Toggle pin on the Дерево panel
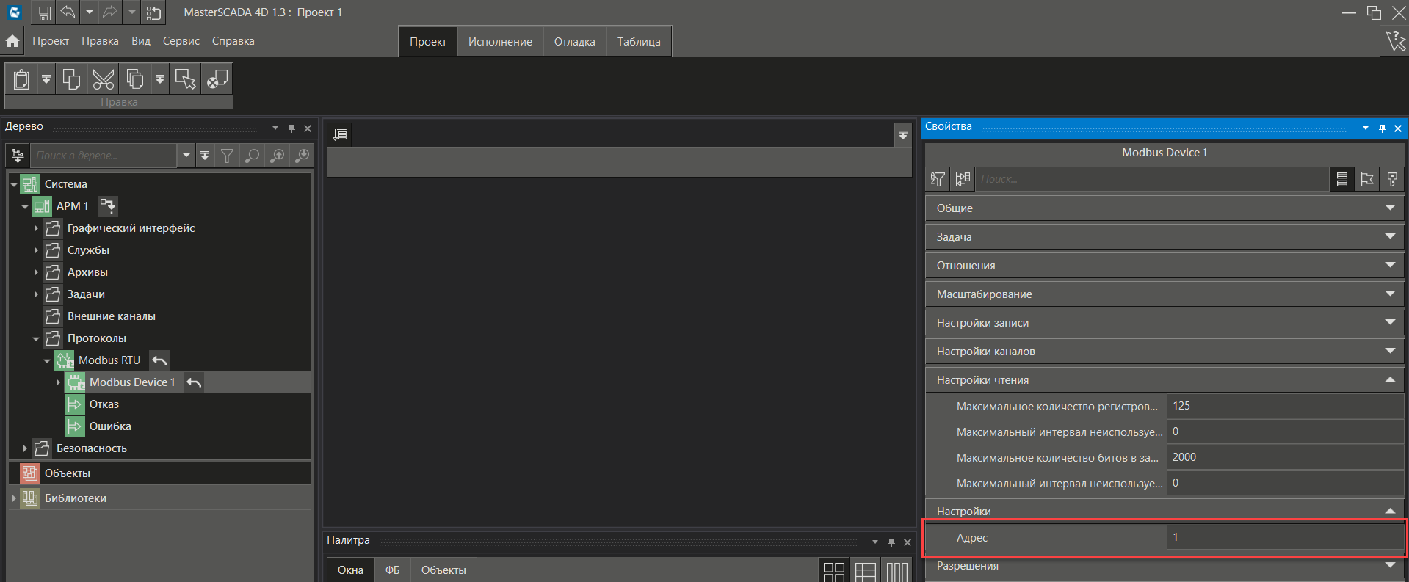The width and height of the screenshot is (1409, 582). coord(291,128)
